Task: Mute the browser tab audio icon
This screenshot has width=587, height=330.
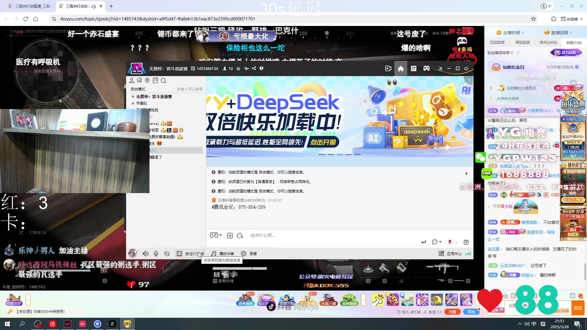Action: click(x=94, y=6)
